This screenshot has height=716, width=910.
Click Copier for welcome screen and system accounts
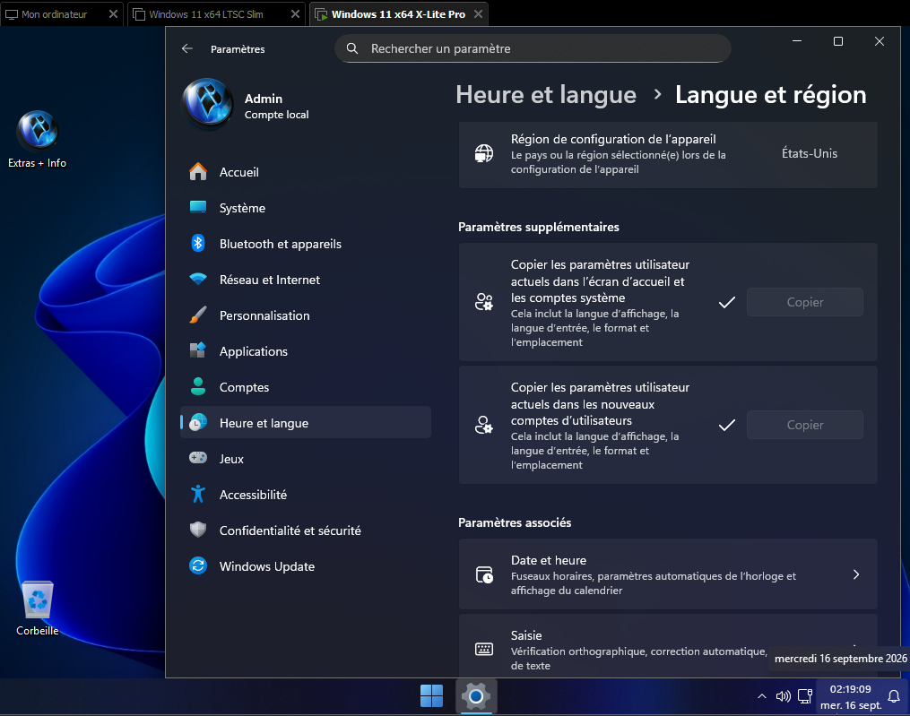tap(804, 302)
